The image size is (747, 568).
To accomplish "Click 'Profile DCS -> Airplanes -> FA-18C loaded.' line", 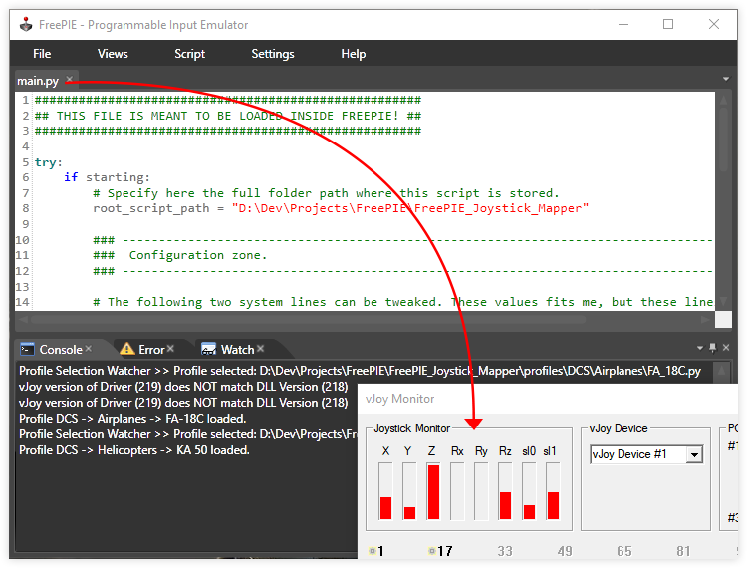I will pyautogui.click(x=132, y=419).
